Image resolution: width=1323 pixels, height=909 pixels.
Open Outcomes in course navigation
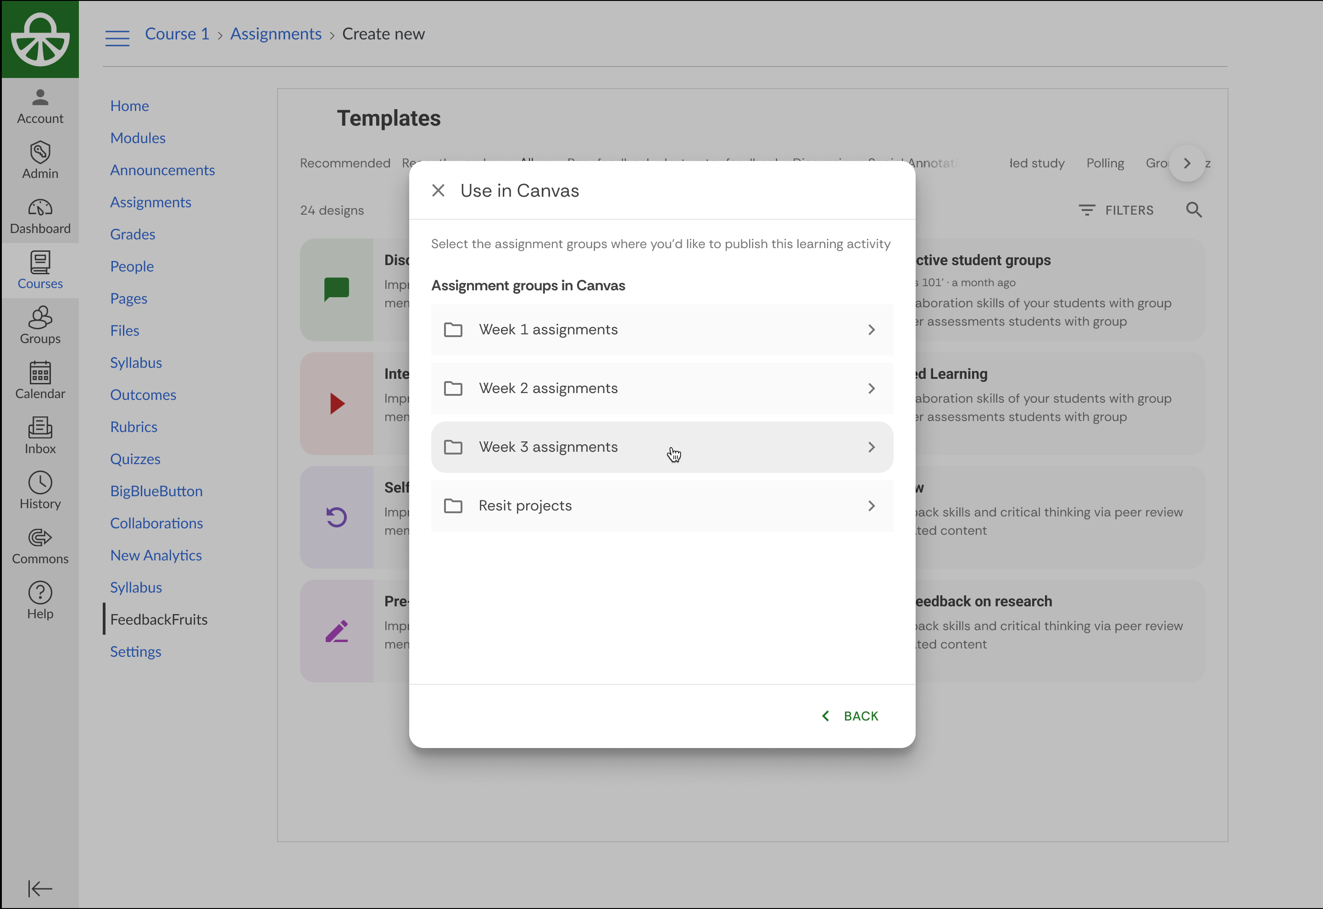click(x=143, y=395)
